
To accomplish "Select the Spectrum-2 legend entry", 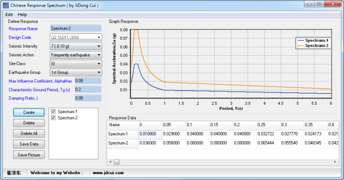I will click(x=313, y=46).
